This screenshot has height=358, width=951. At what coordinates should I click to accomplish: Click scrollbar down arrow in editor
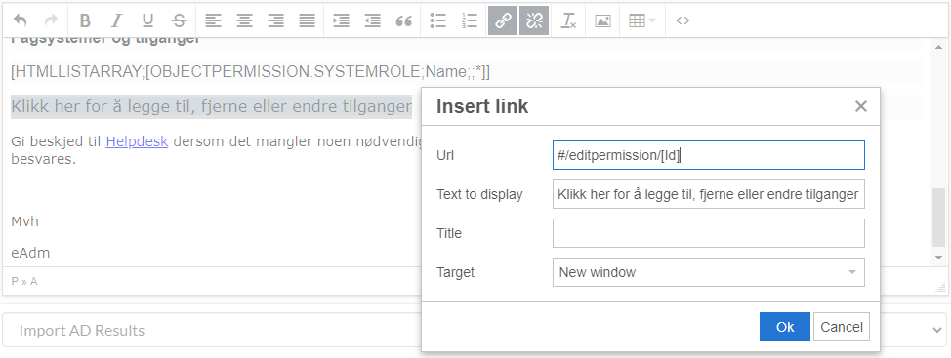[938, 259]
